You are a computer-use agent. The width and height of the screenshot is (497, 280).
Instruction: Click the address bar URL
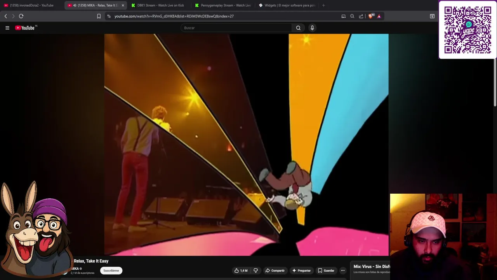(174, 16)
